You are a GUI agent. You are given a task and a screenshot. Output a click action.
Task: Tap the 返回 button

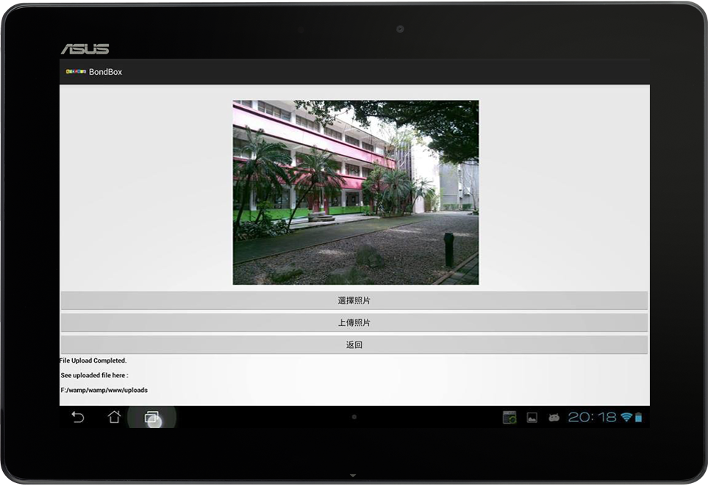[354, 345]
